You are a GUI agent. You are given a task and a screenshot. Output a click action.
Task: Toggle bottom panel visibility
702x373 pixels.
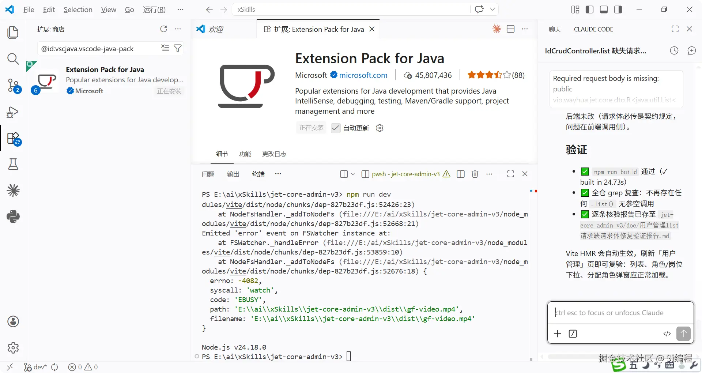(x=604, y=10)
